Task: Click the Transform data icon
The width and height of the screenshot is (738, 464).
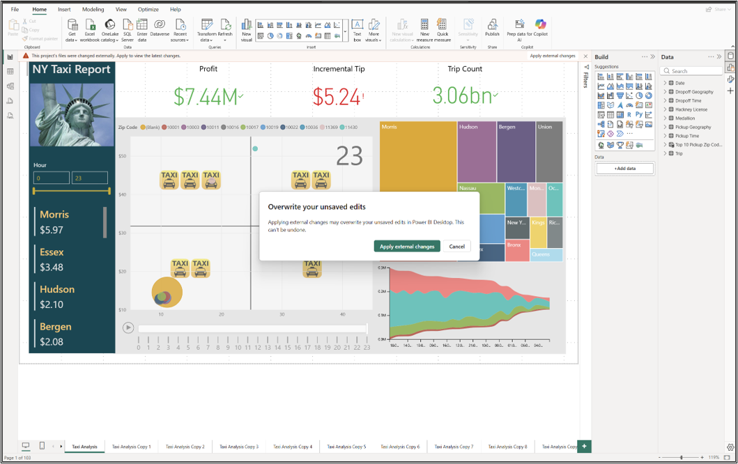Action: click(206, 24)
